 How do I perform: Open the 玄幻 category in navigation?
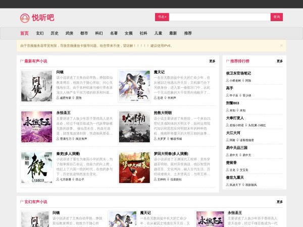(39, 33)
